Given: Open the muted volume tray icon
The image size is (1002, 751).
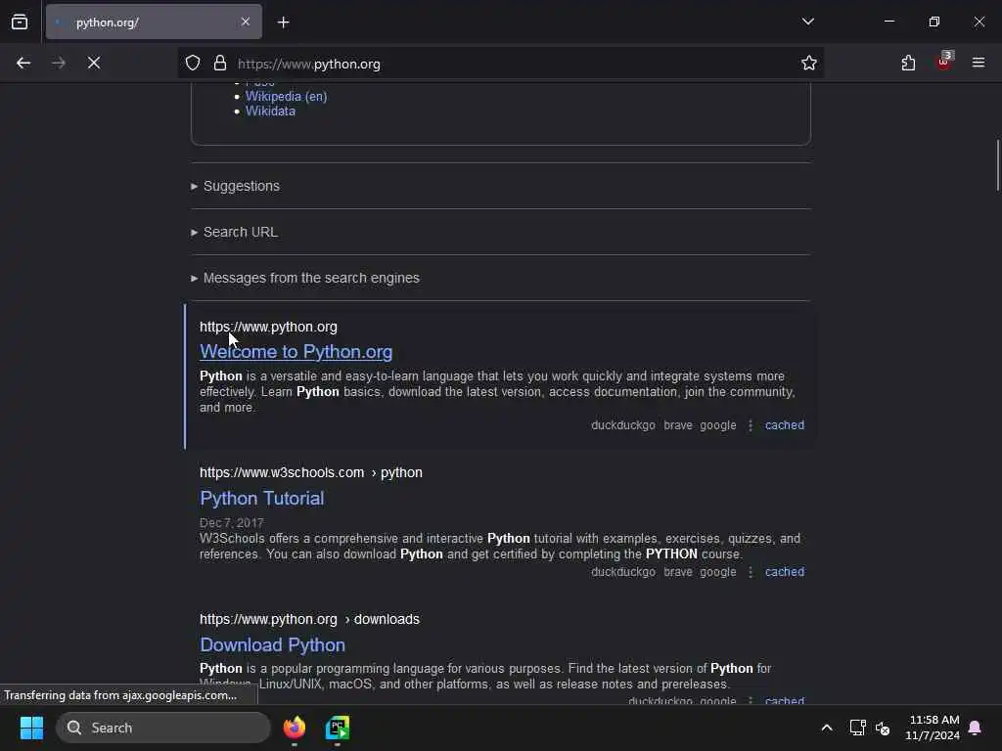Looking at the screenshot, I should [884, 728].
